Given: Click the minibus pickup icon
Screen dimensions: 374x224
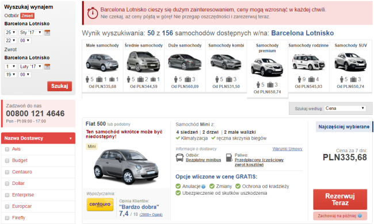Looking at the screenshot, I should [180, 157].
